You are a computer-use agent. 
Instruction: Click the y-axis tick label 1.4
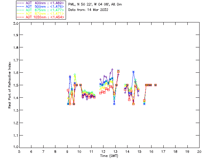16,98
